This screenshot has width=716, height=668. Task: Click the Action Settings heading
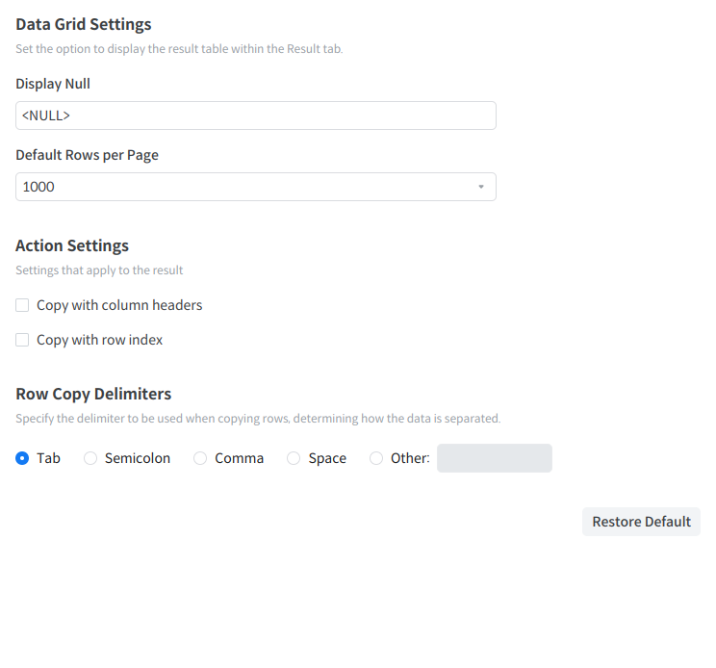pos(72,245)
